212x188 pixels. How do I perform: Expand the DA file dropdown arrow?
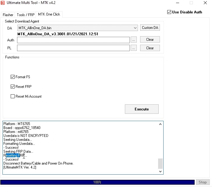point(135,28)
